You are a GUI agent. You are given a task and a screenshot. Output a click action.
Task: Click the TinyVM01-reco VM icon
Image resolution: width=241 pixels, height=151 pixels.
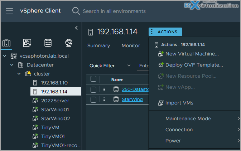(x=35, y=145)
